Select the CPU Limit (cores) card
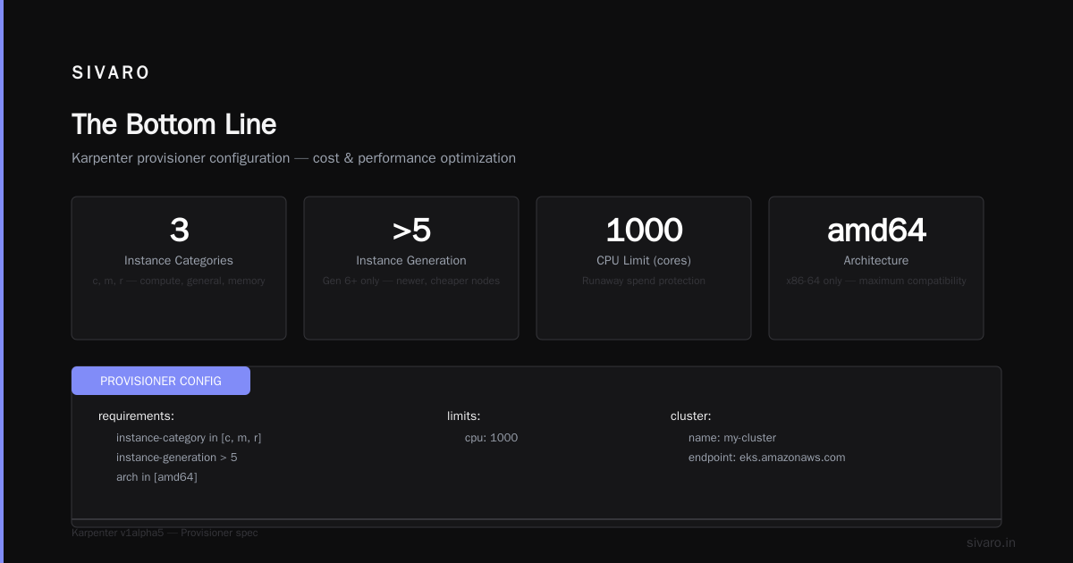Screen dimensions: 1073x563 pos(644,268)
